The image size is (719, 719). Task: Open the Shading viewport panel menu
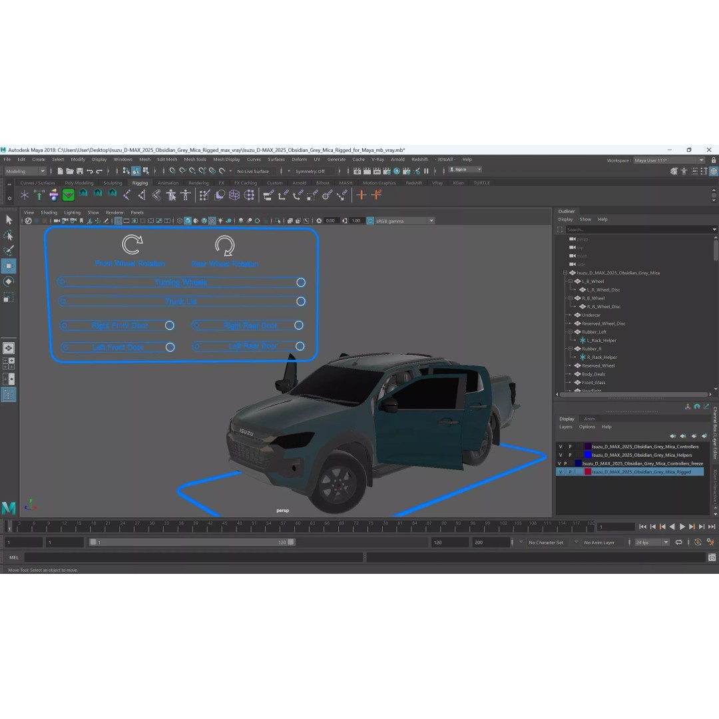[x=49, y=213]
